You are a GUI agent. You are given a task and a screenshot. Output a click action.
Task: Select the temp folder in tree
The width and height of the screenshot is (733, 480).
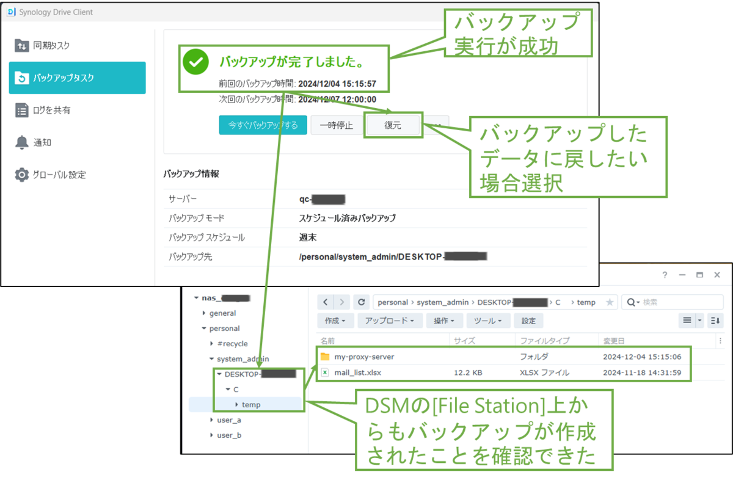(251, 404)
